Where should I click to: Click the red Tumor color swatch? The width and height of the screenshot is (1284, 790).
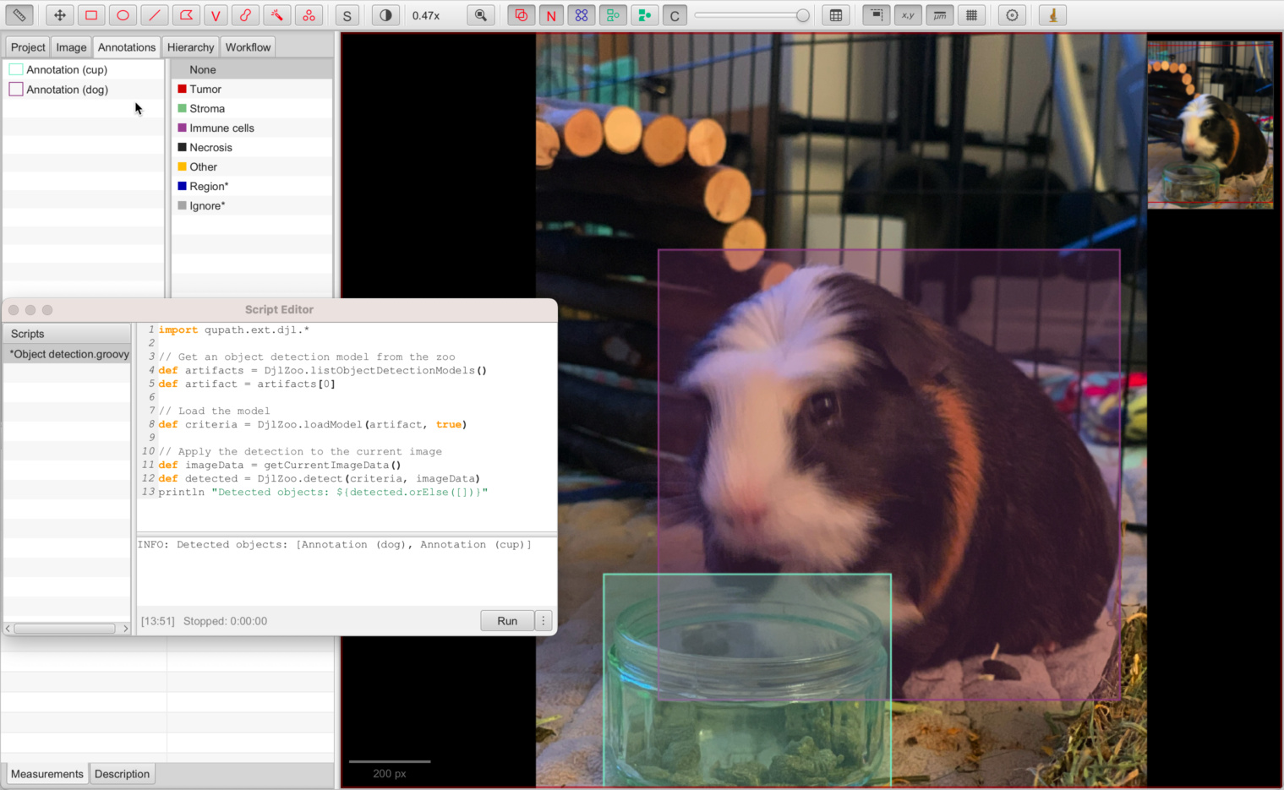pos(182,89)
